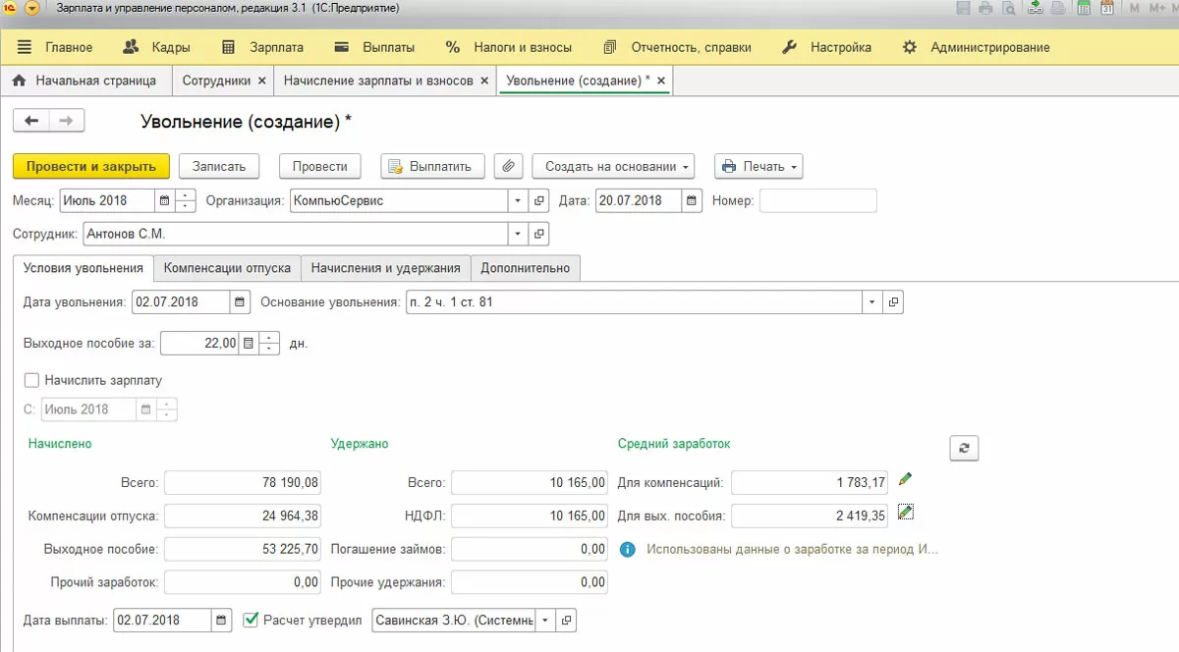1179x652 pixels.
Task: Click the paperclip attachments button
Action: click(508, 166)
